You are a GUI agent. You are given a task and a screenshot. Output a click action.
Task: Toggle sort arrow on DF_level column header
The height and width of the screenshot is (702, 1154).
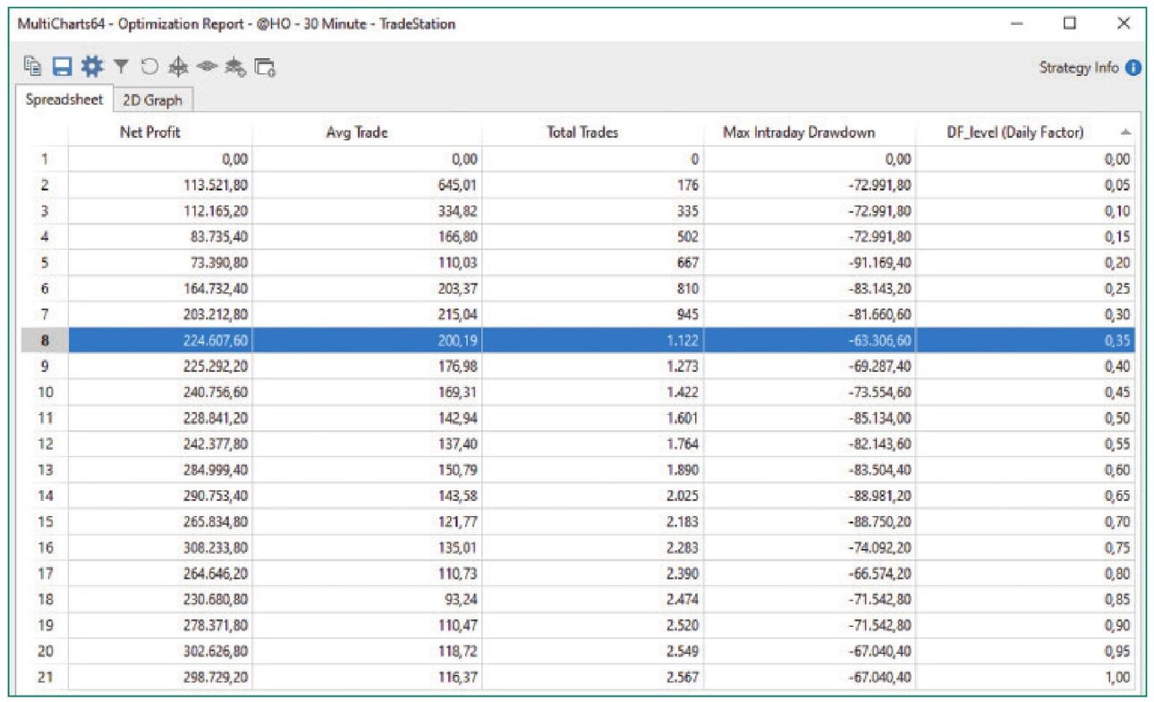tap(1125, 132)
